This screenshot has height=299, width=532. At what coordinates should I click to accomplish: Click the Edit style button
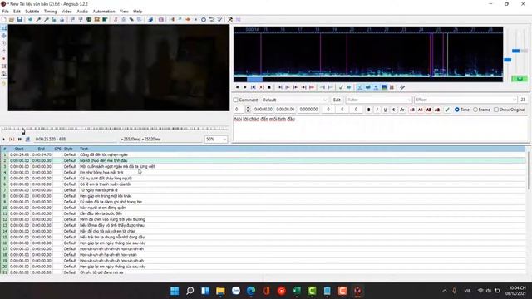click(337, 100)
